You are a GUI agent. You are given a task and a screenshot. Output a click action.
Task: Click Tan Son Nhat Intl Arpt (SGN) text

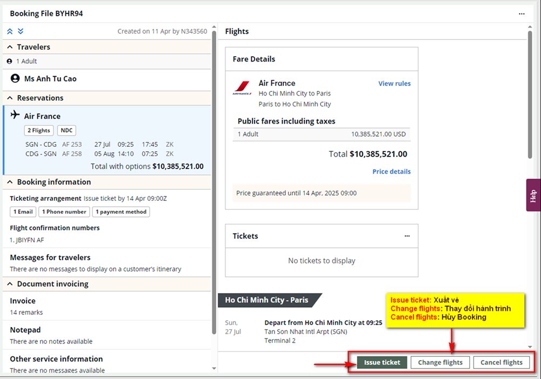click(x=306, y=332)
